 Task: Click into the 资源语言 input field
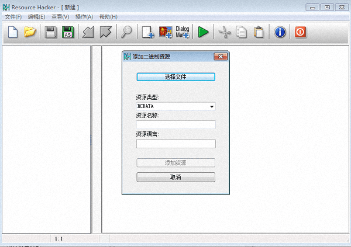[x=176, y=144]
